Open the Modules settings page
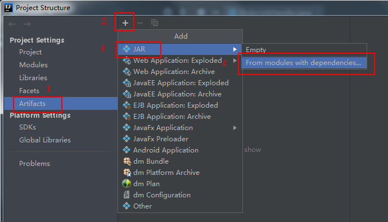 click(33, 65)
